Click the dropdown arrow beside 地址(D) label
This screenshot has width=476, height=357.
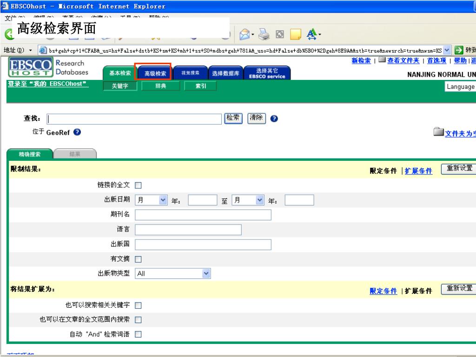[30, 50]
